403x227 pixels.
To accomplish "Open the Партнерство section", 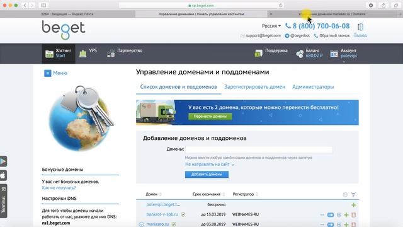I will pyautogui.click(x=125, y=53).
